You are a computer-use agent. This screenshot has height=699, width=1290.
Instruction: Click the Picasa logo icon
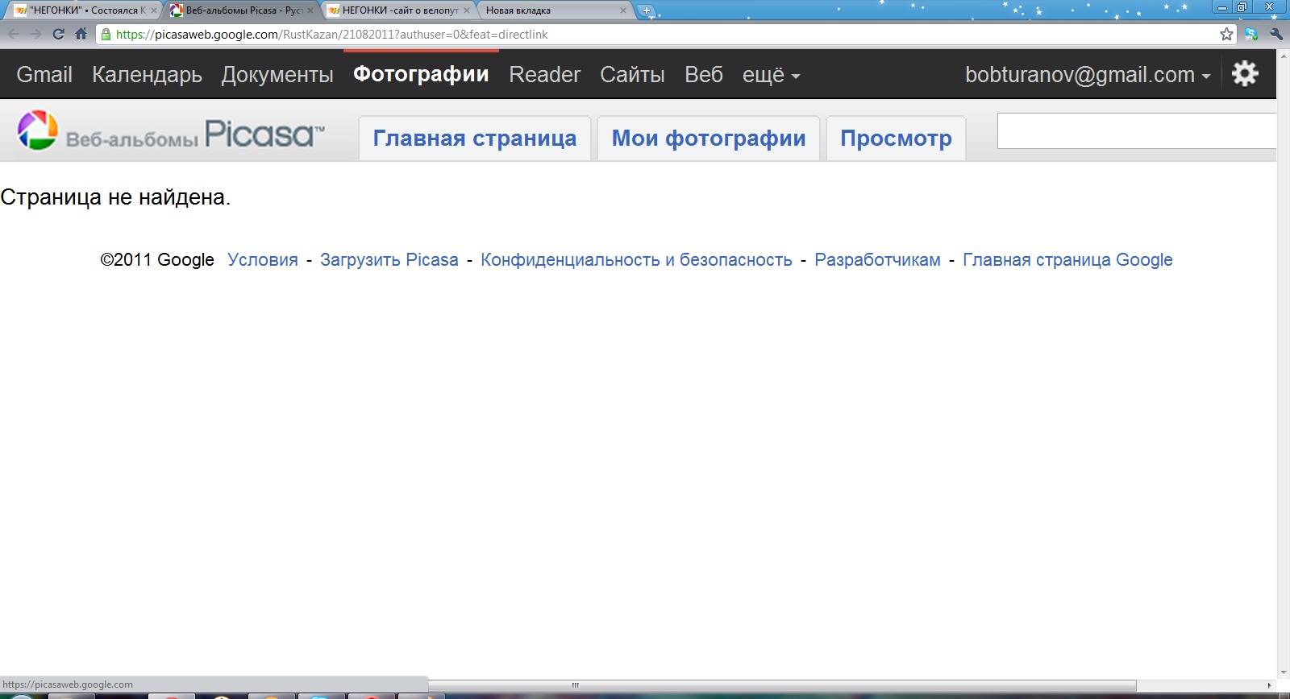37,130
